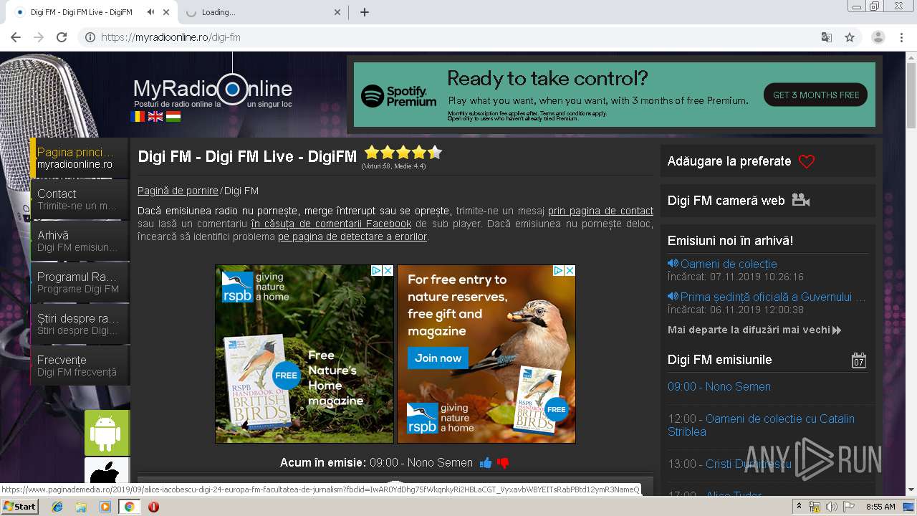The image size is (917, 516).
Task: Click the AdChoices icon on the first RSPB ad
Action: (x=376, y=271)
